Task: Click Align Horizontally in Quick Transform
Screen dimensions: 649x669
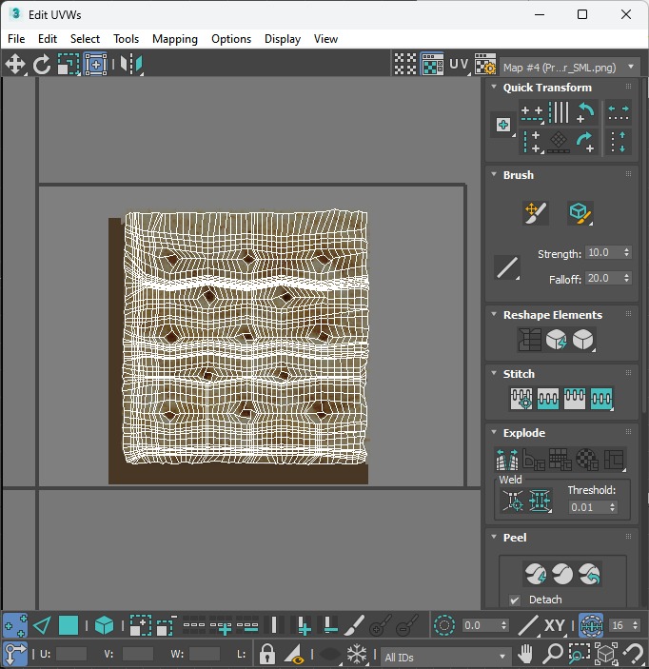Action: [x=532, y=113]
